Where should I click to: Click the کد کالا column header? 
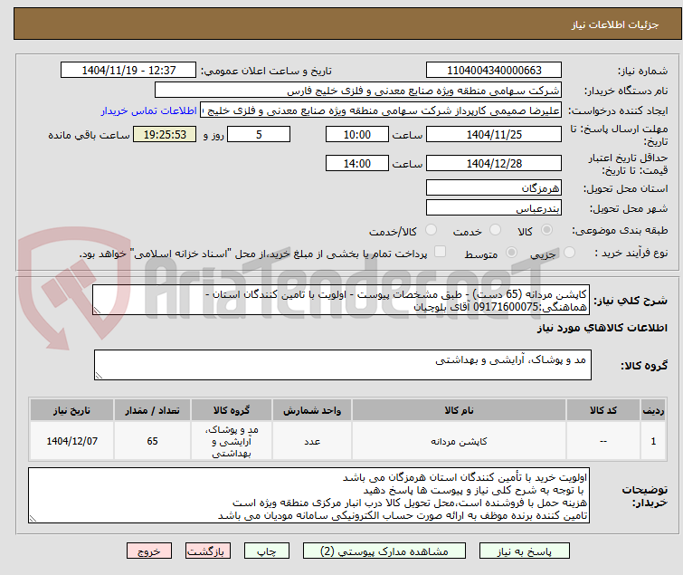click(602, 410)
